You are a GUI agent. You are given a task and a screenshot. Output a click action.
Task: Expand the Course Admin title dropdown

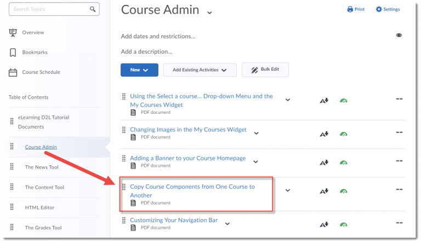tap(209, 13)
